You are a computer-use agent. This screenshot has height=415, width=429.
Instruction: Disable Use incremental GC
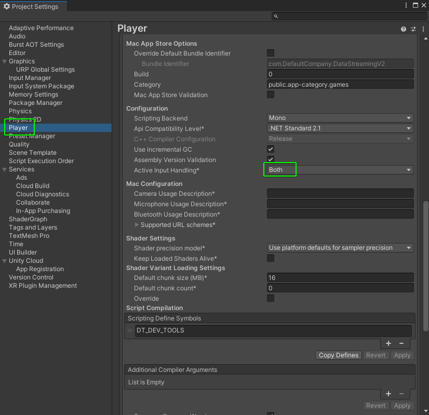pos(270,149)
